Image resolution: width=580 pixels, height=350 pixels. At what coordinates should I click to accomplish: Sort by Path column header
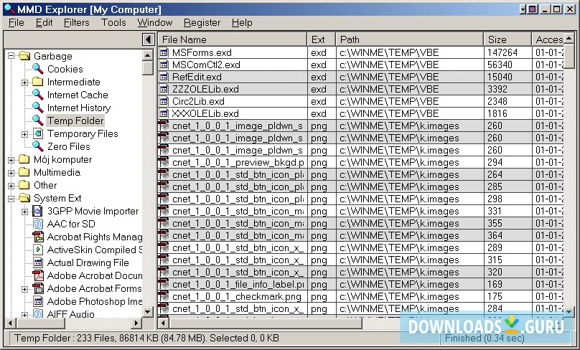(410, 39)
